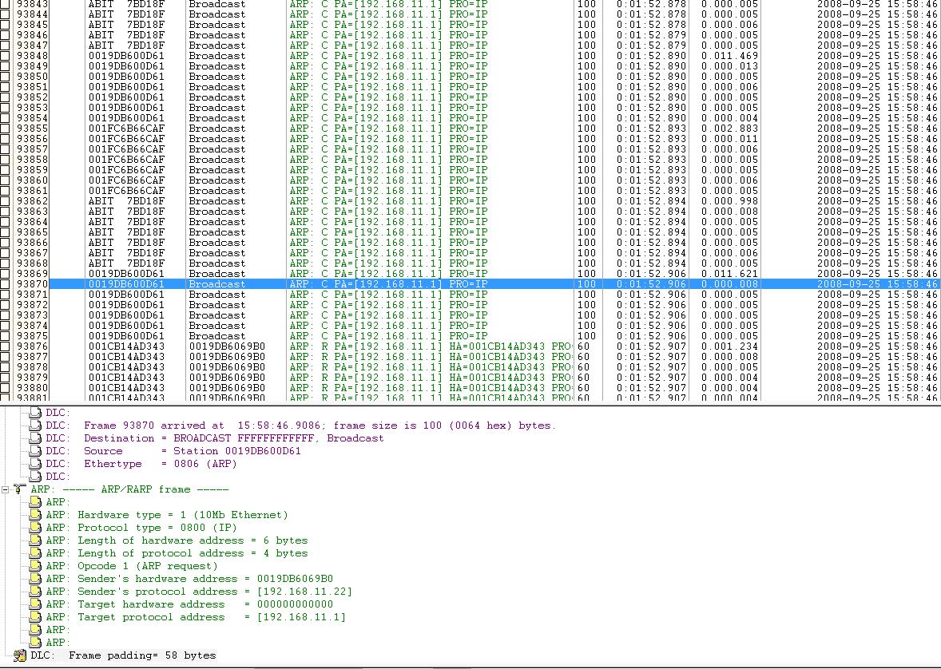Click the page icon beside Sender's hardware address

pos(34,579)
